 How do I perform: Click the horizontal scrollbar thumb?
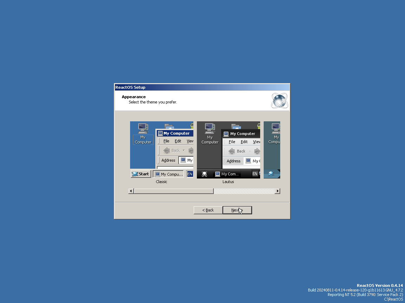click(x=174, y=191)
